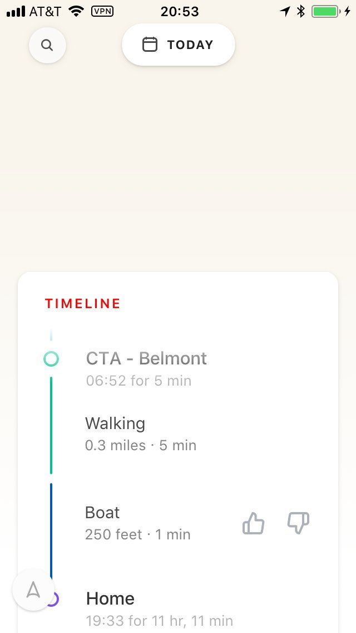Tap the VPN status indicator

click(x=102, y=11)
